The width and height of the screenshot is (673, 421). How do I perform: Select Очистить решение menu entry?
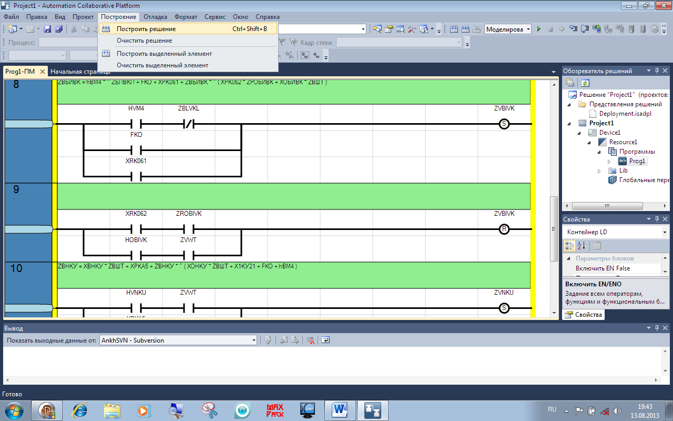click(188, 41)
